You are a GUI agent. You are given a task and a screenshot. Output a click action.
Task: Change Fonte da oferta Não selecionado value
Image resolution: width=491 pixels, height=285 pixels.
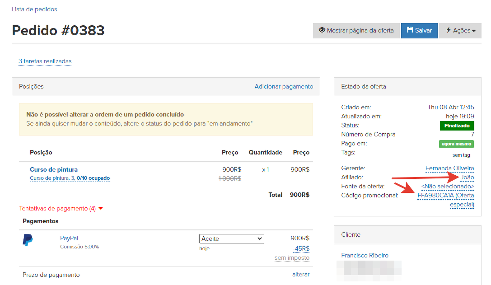click(447, 187)
